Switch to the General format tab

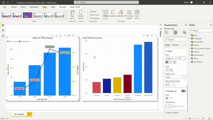[x=175, y=45]
